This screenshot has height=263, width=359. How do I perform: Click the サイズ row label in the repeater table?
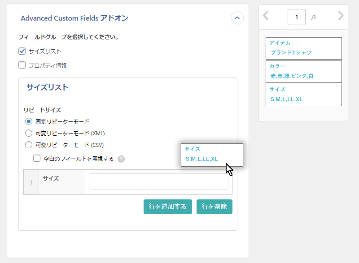pyautogui.click(x=51, y=178)
